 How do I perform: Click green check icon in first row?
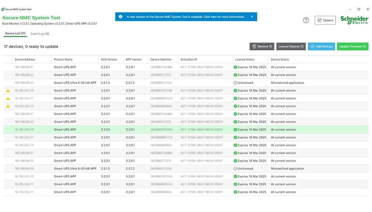click(235, 67)
